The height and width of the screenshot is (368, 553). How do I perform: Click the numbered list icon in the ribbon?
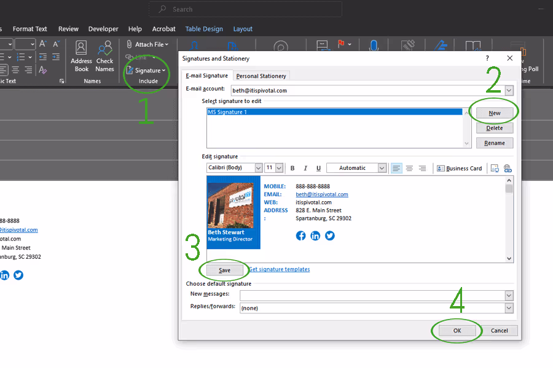(21, 57)
